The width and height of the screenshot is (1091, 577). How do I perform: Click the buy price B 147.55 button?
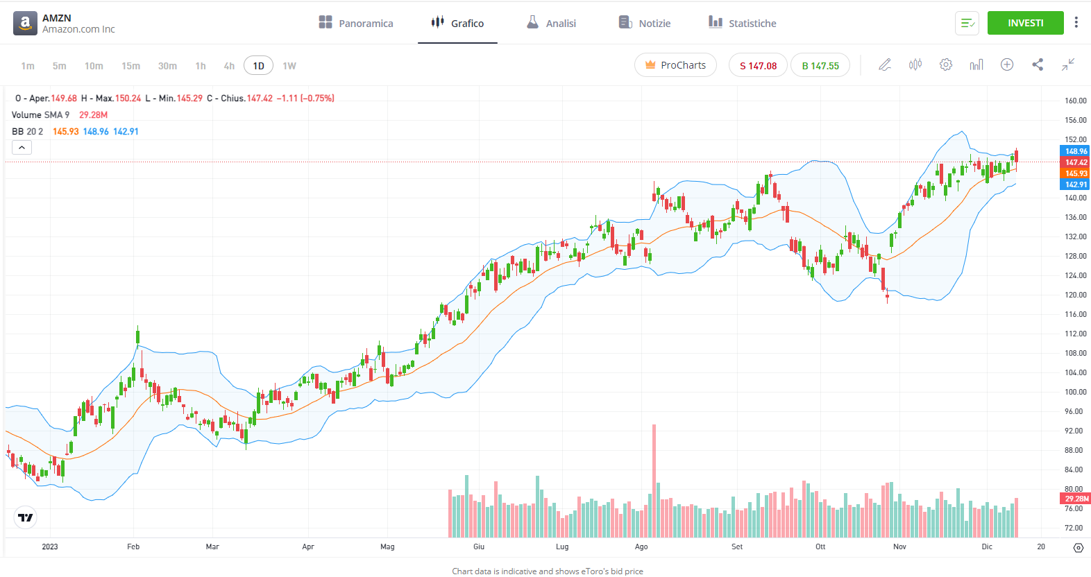820,65
